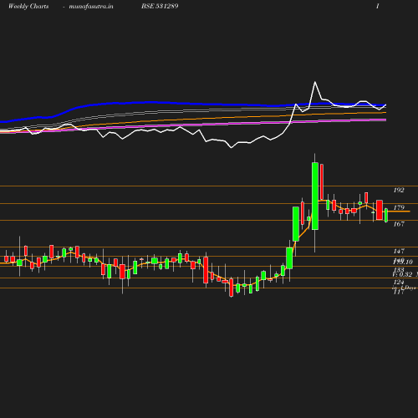Click the 'Weekly Charts' title text

tap(28, 6)
